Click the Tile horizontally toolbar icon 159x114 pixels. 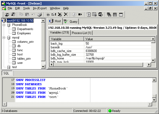pyautogui.click(x=115, y=15)
